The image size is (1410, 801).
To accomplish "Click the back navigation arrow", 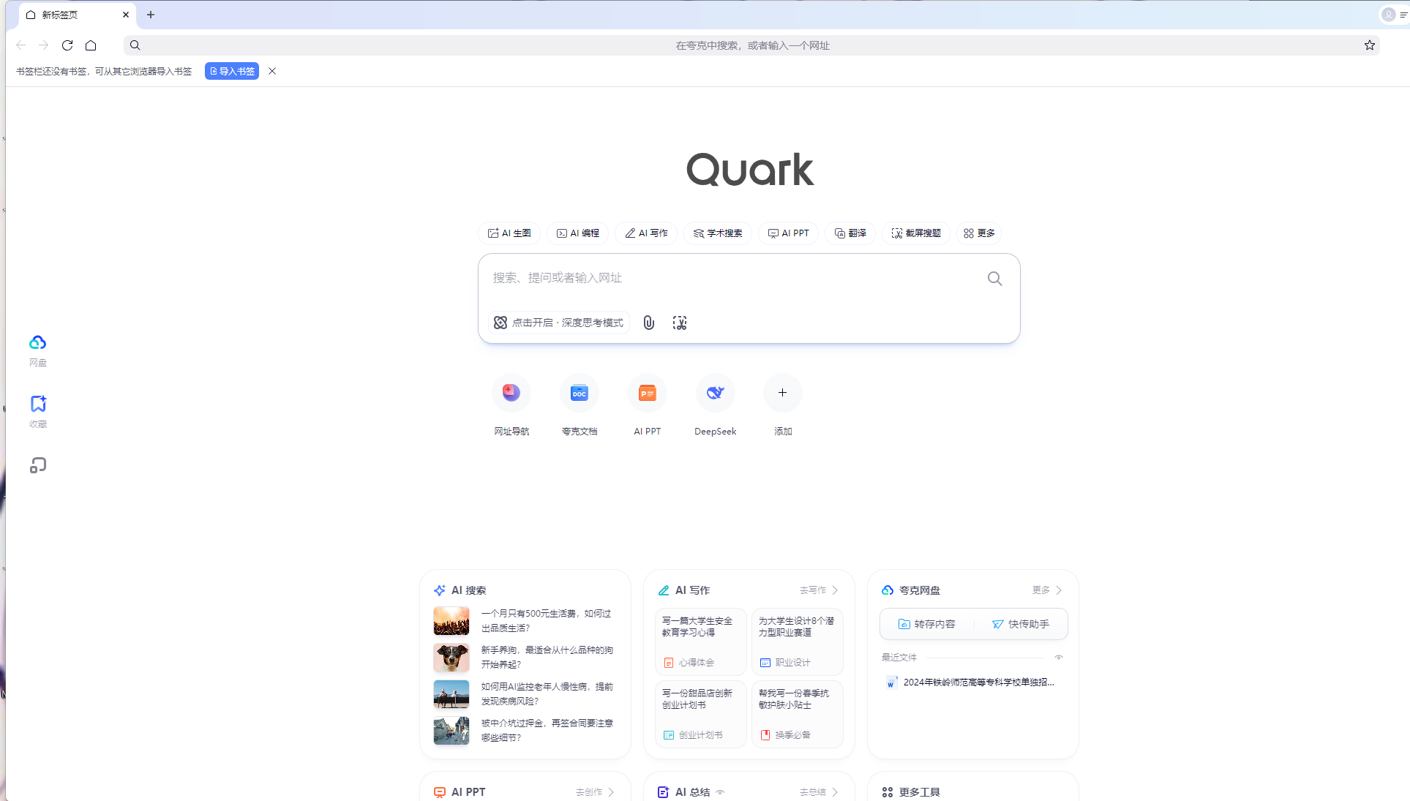I will pos(20,45).
